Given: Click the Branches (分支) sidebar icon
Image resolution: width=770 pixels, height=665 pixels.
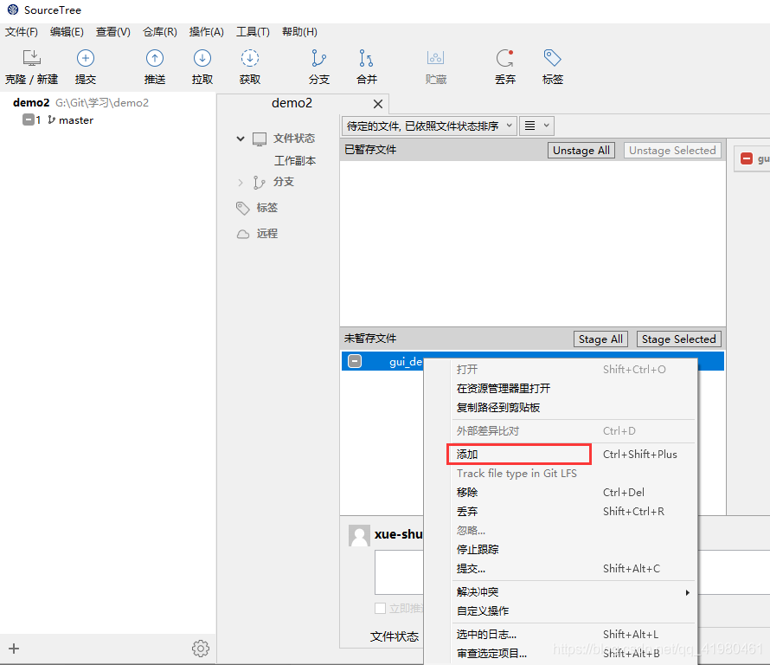Looking at the screenshot, I should [260, 183].
